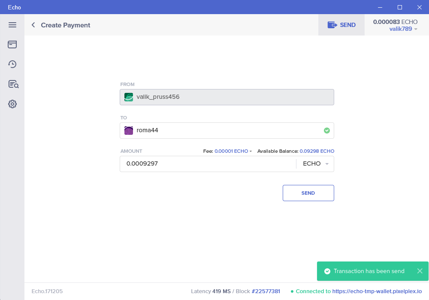Screen dimensions: 429x300
Task: Go back from Create Payment page
Action: click(33, 25)
